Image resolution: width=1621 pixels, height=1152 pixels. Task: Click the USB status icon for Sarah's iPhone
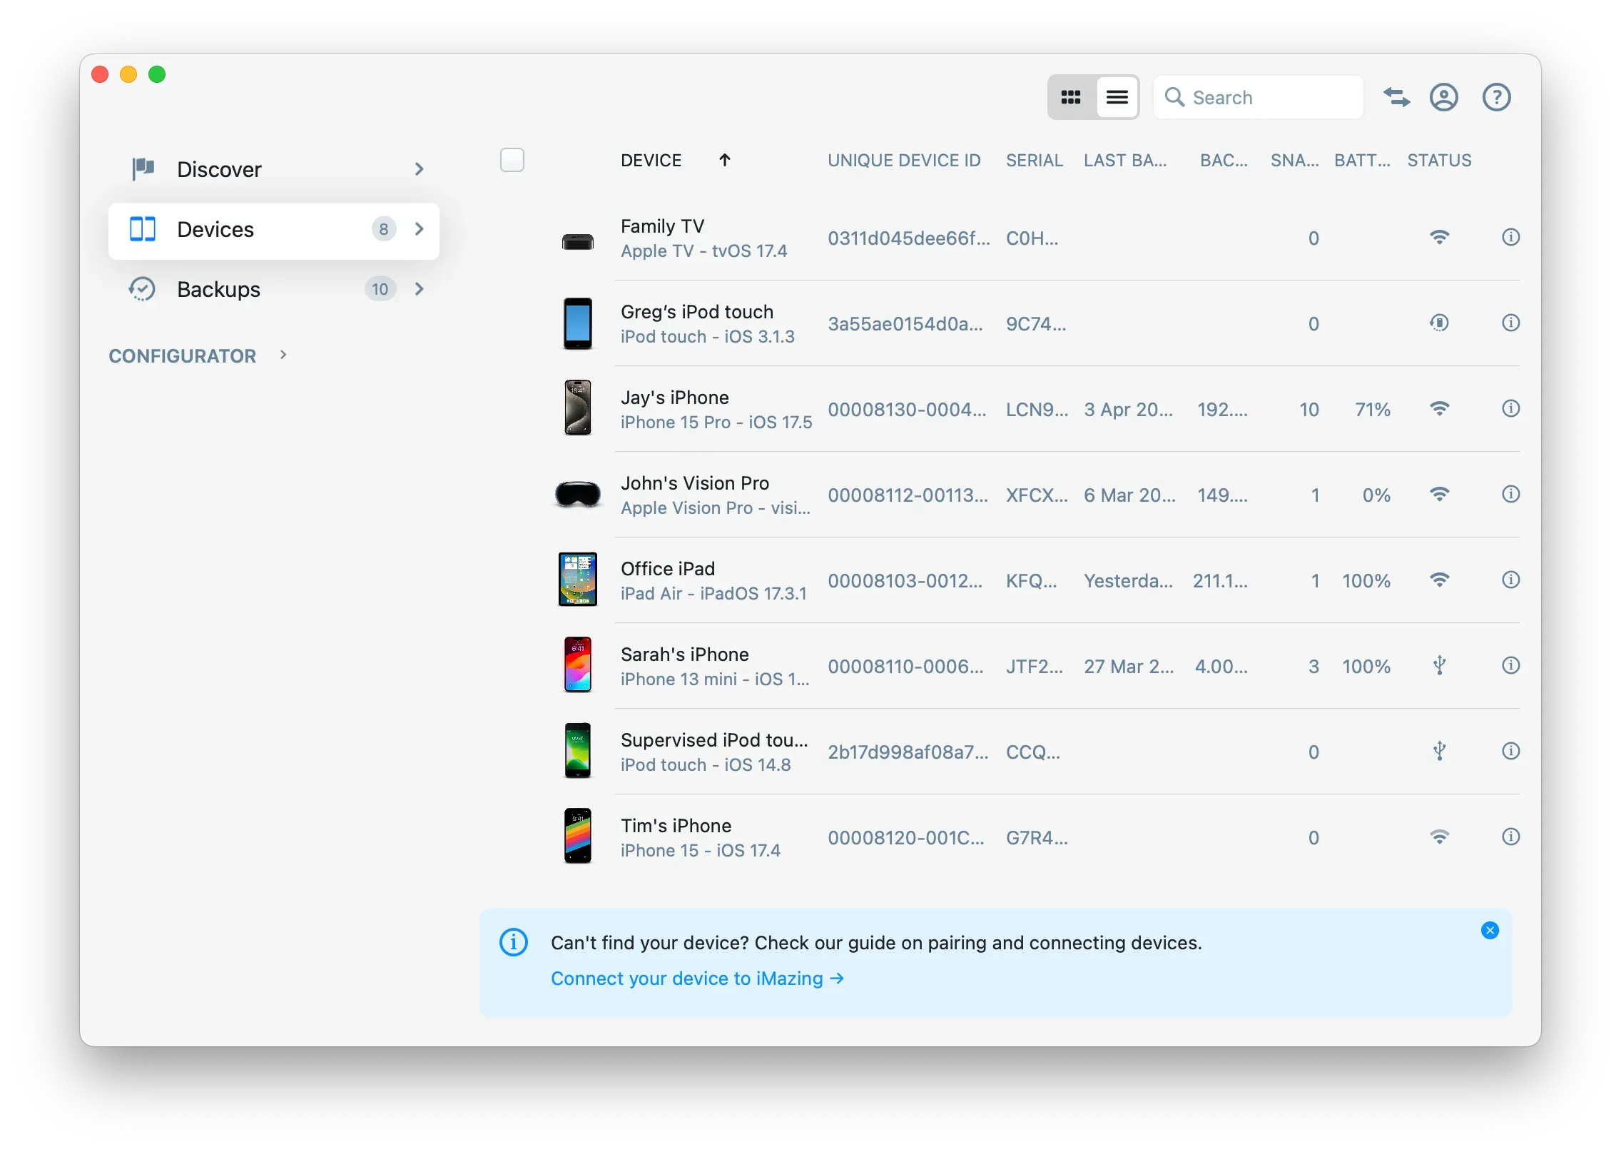pos(1440,665)
